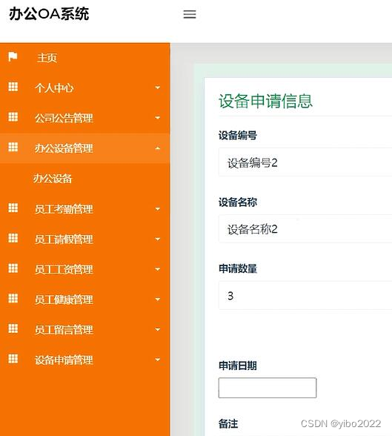This screenshot has width=392, height=436.
Task: Expand 员工工资管理 using its arrow
Action: tap(158, 269)
